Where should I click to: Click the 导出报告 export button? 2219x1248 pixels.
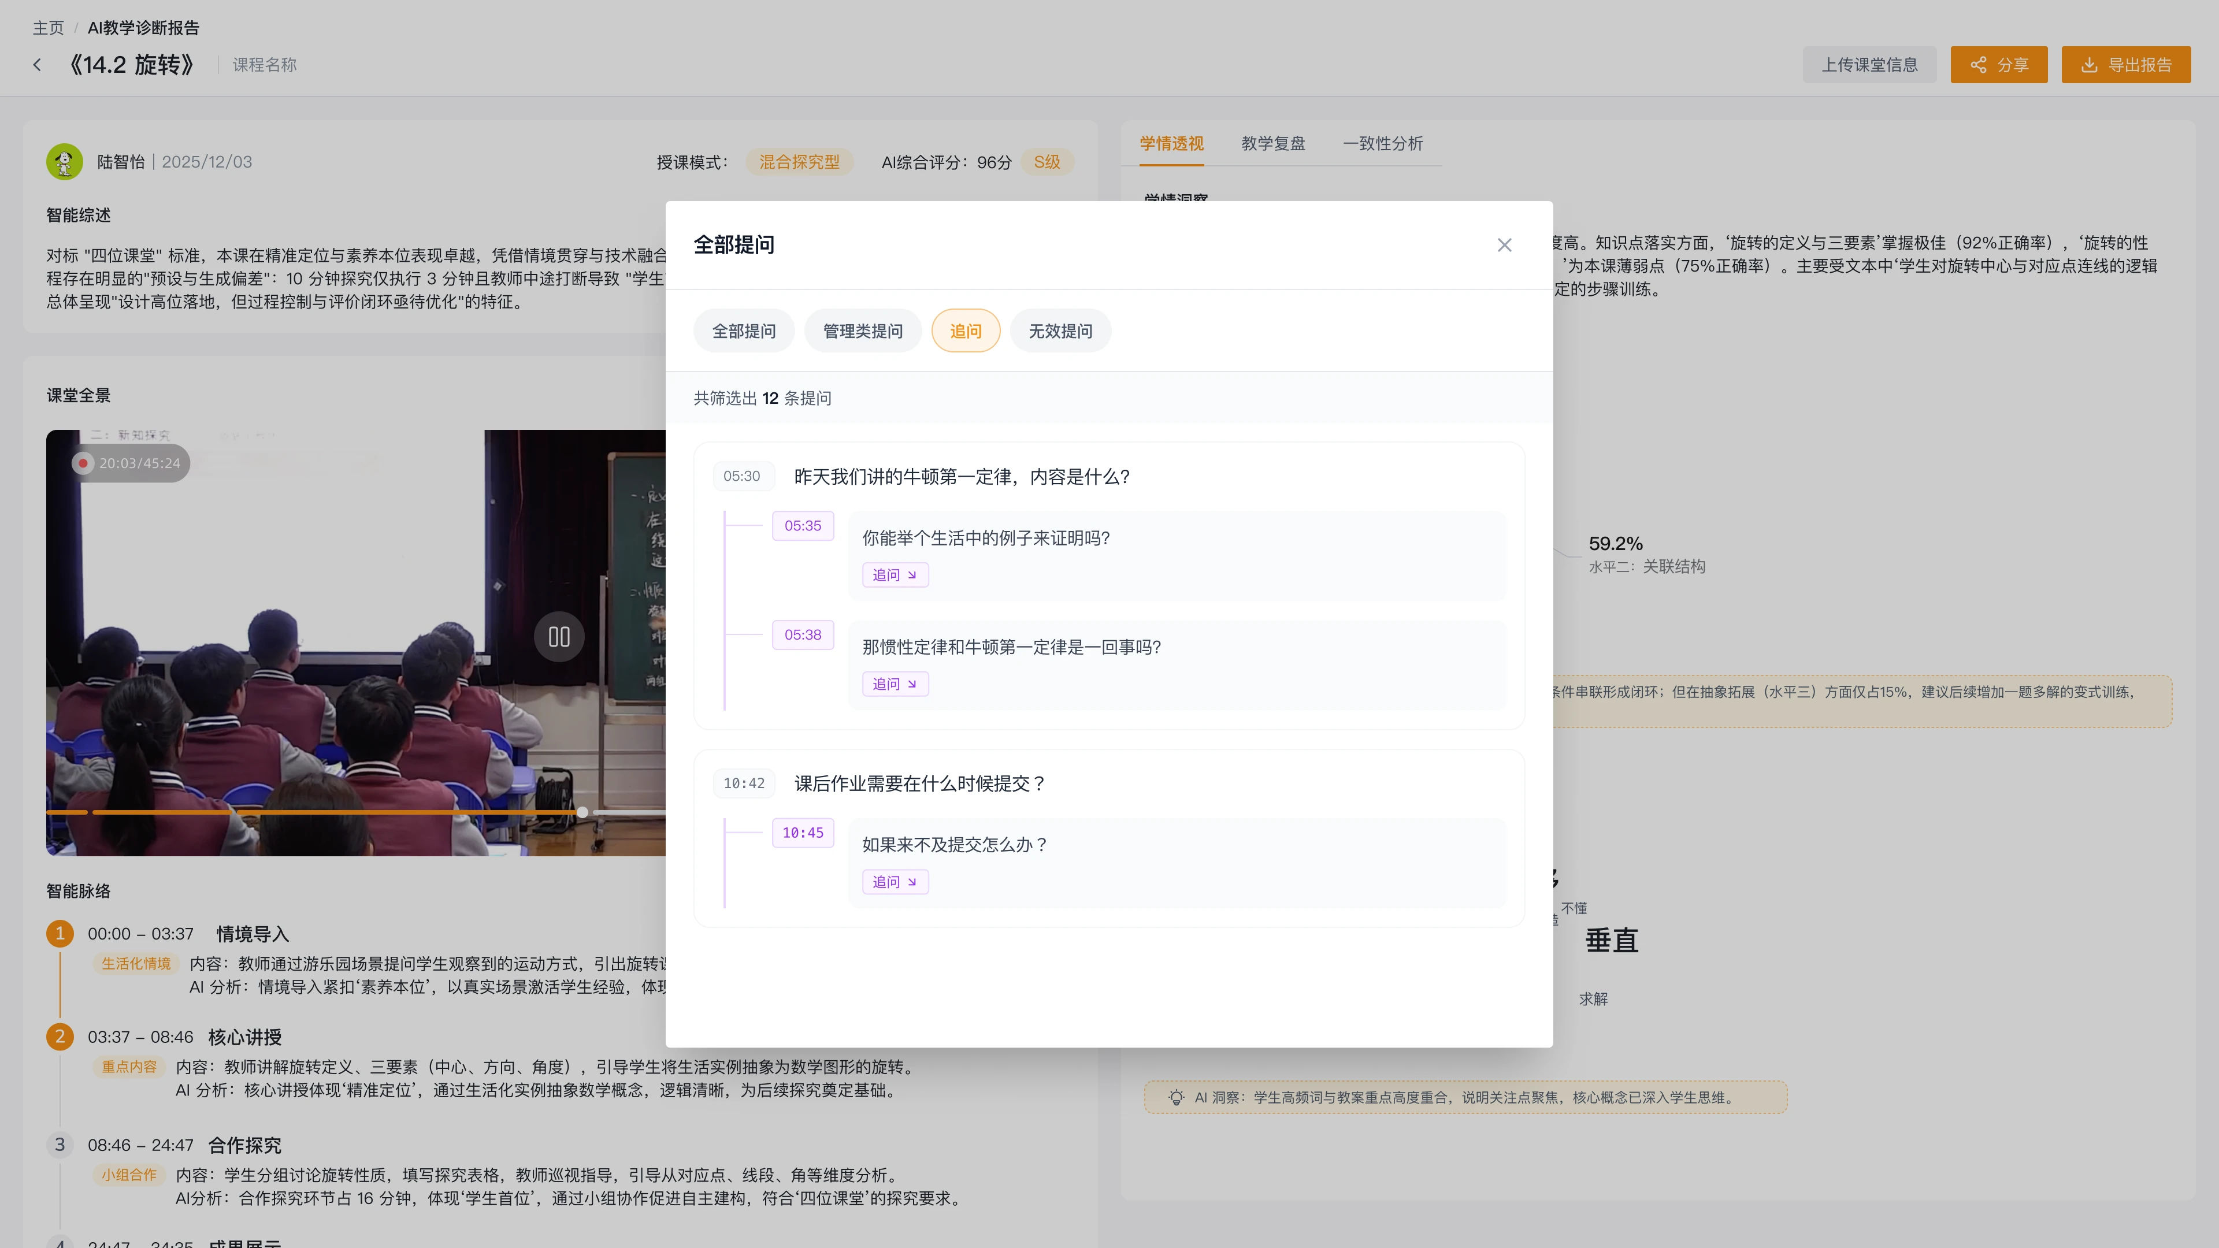point(2126,65)
